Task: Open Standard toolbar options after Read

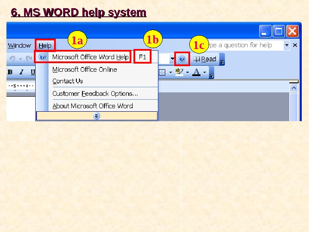Action: point(222,59)
